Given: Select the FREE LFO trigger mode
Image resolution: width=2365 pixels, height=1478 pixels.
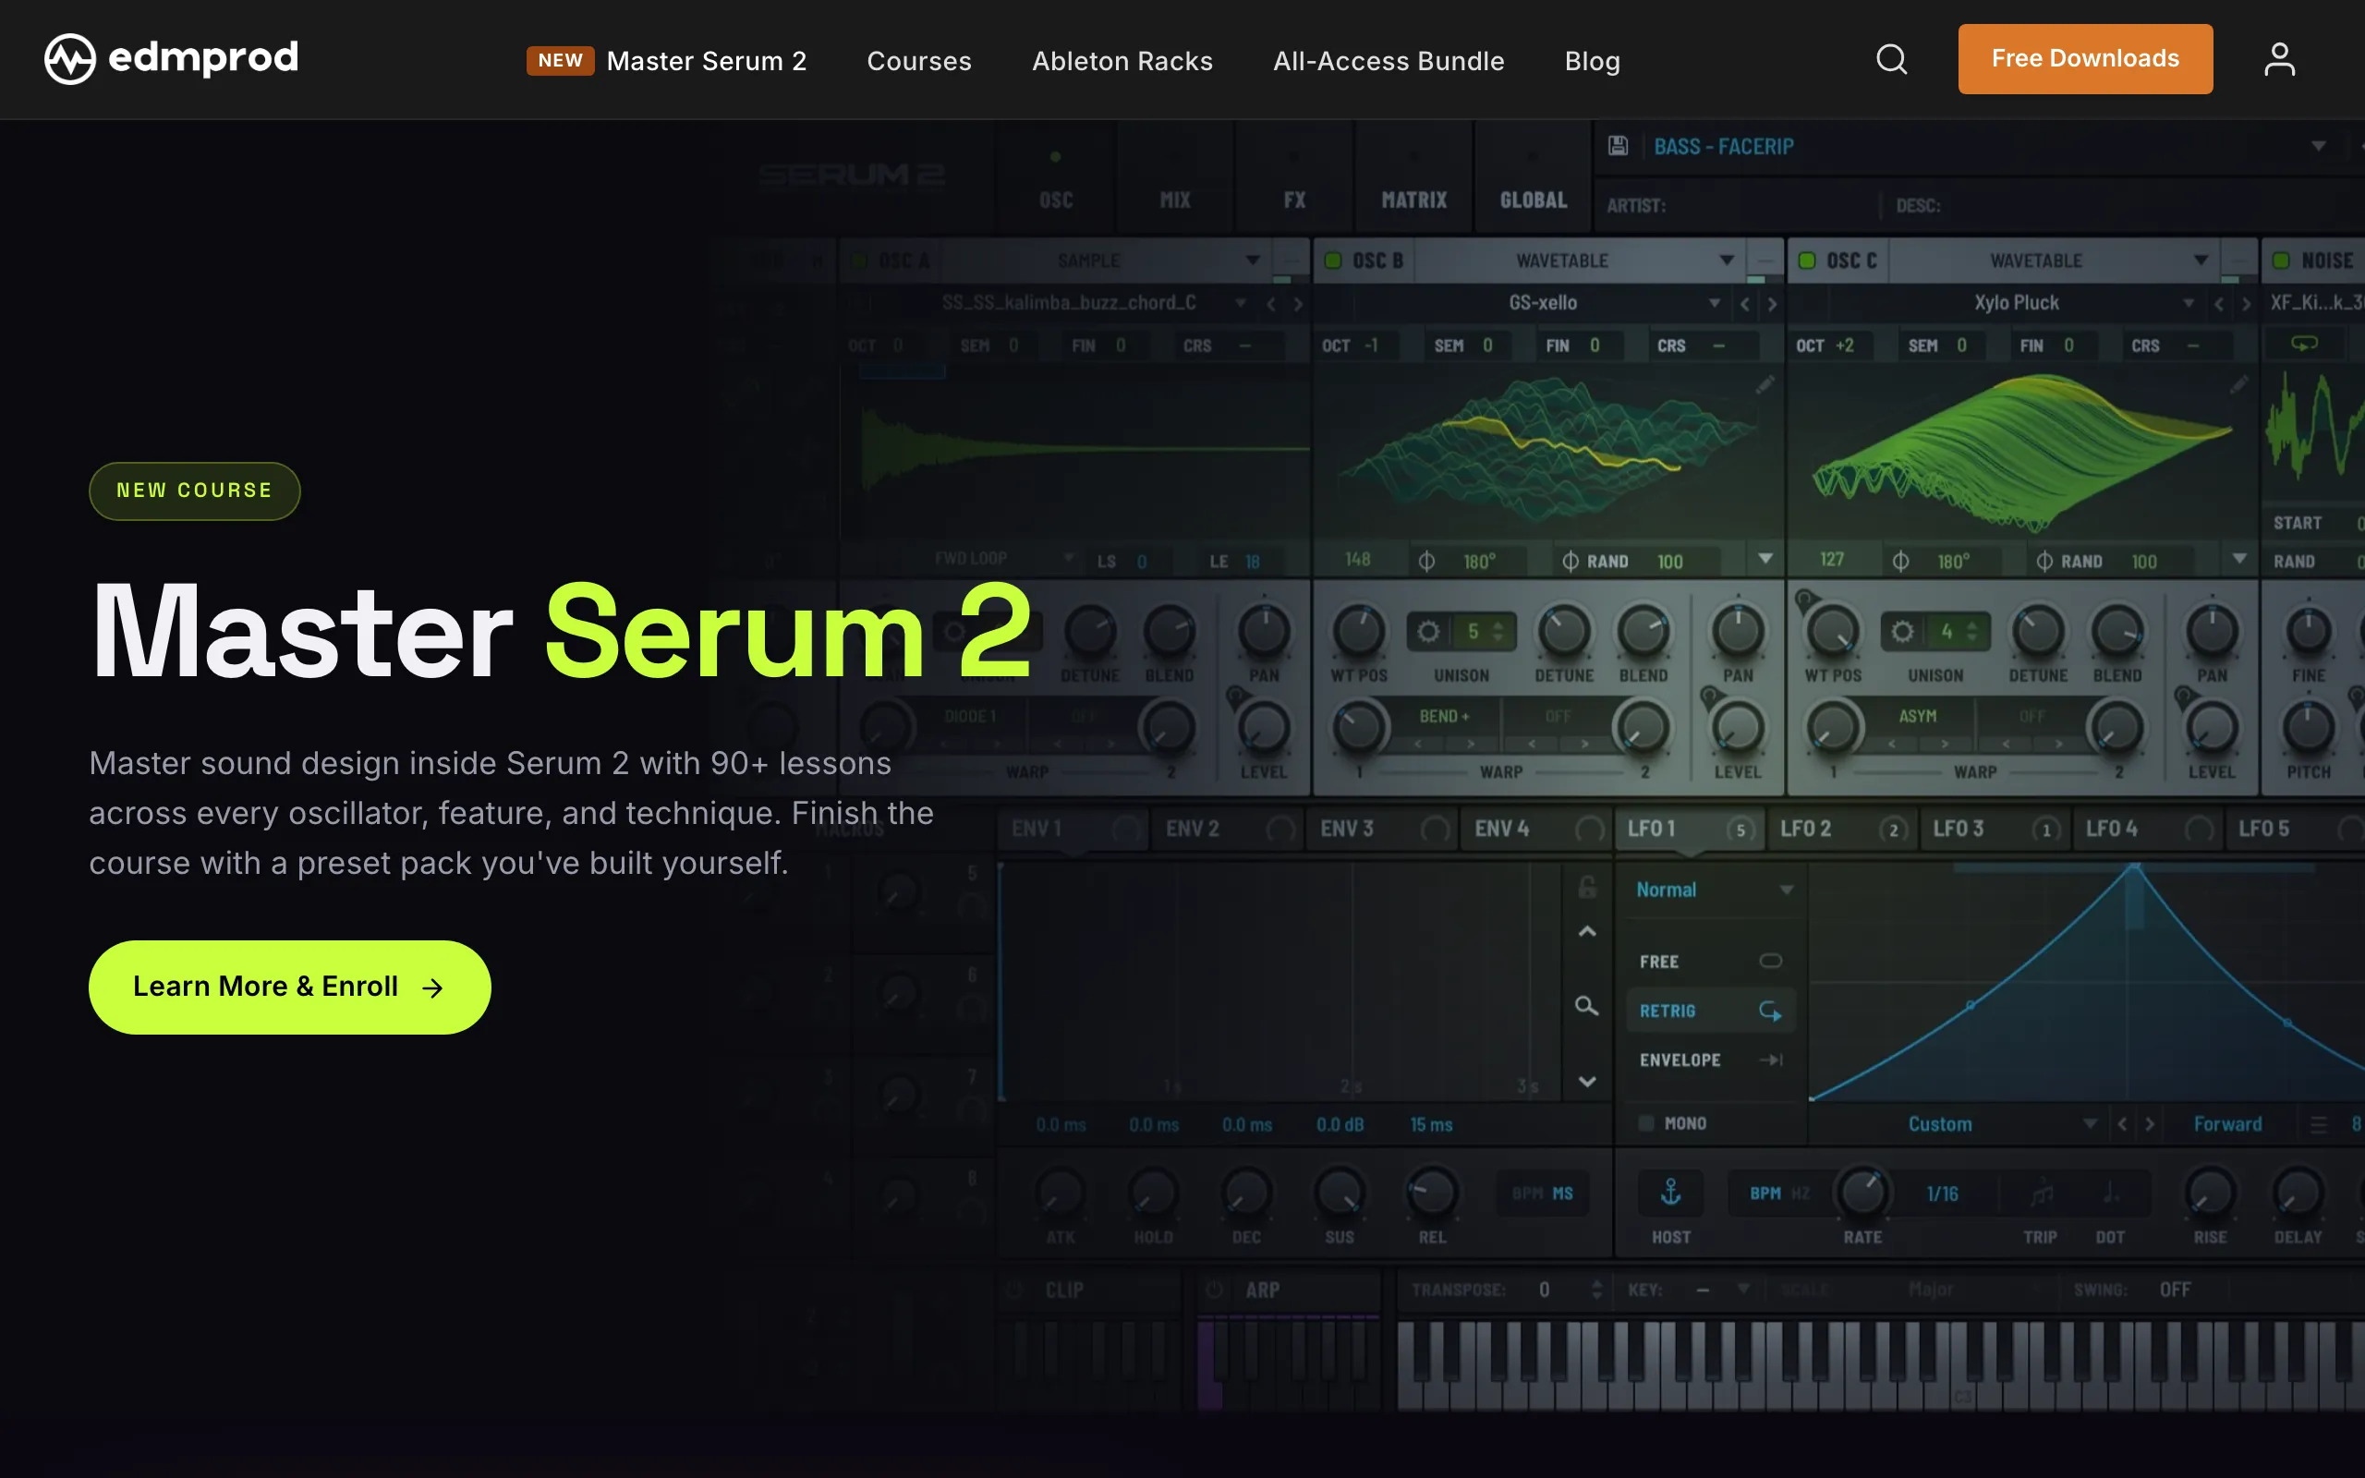Looking at the screenshot, I should tap(1710, 962).
